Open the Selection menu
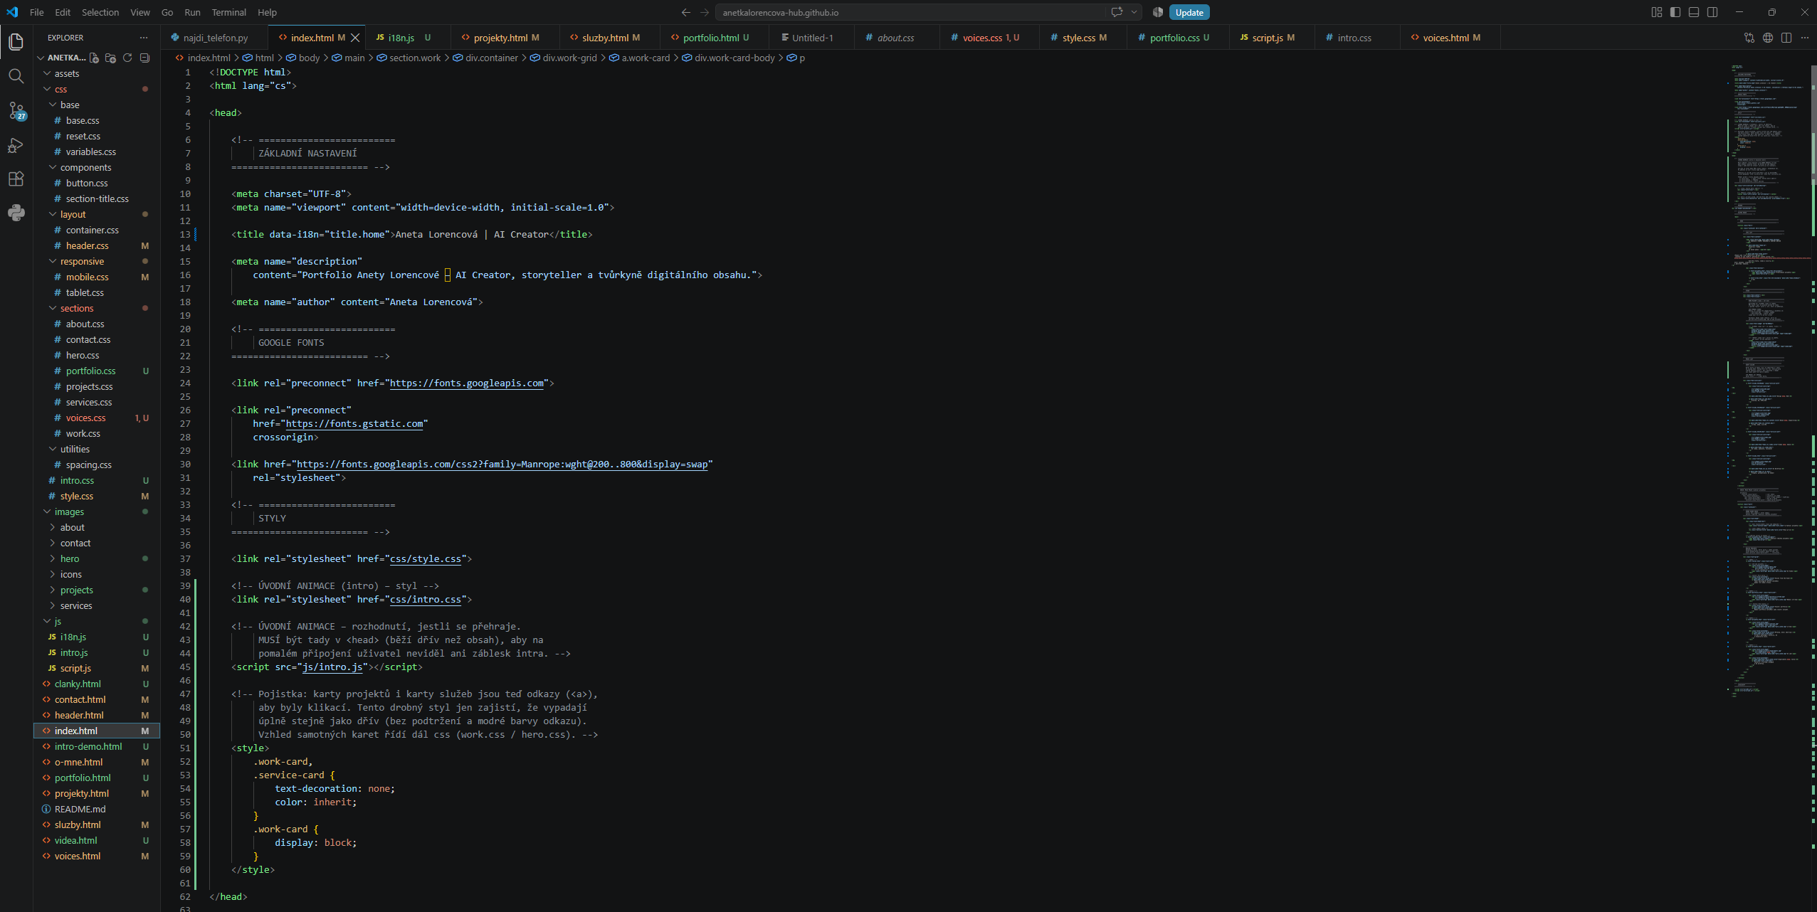Screen dimensions: 1817x912 pos(100,12)
